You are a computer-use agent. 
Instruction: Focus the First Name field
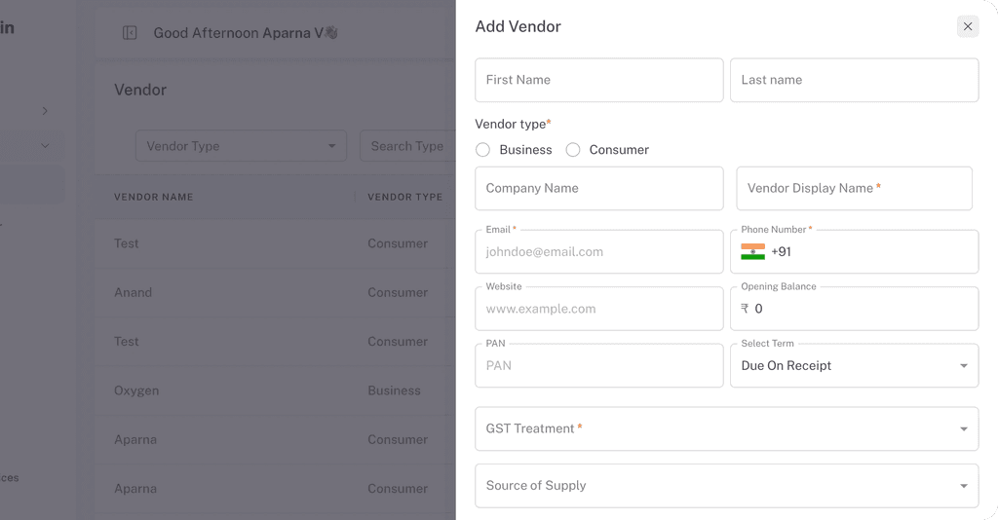pos(599,80)
